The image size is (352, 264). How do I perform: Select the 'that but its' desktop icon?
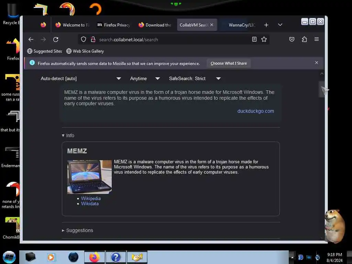11,121
